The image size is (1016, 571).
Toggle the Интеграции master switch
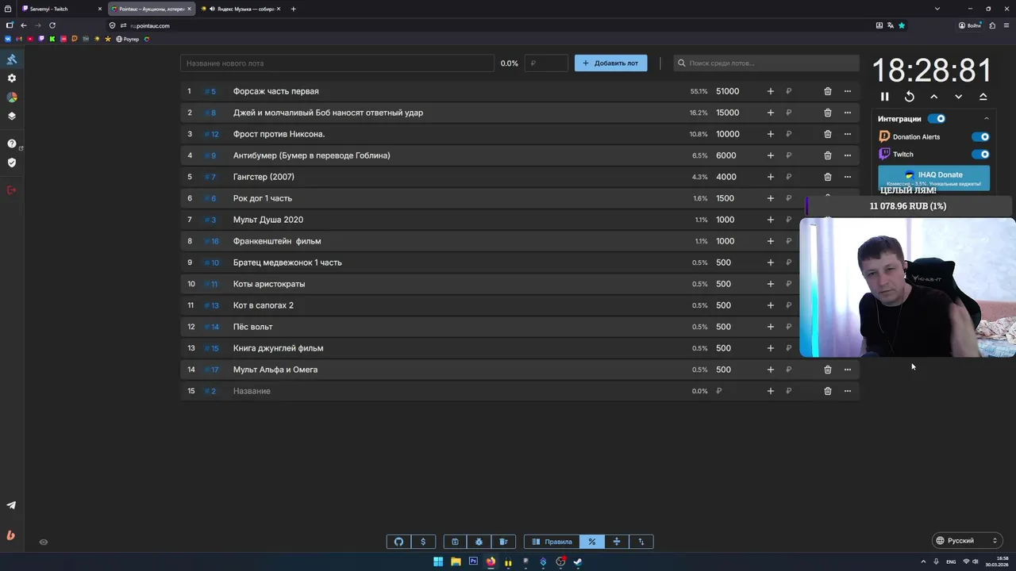(x=937, y=119)
